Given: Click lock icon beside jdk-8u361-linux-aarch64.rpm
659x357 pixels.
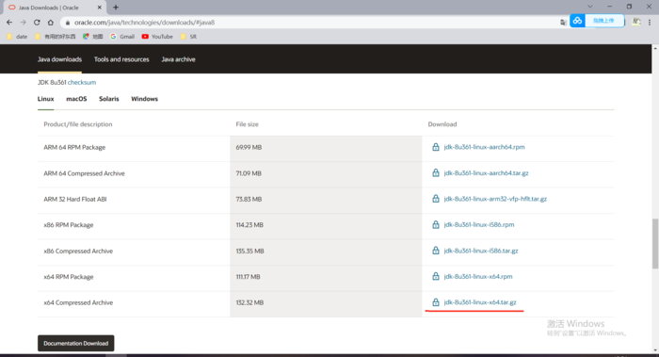Looking at the screenshot, I should [435, 147].
